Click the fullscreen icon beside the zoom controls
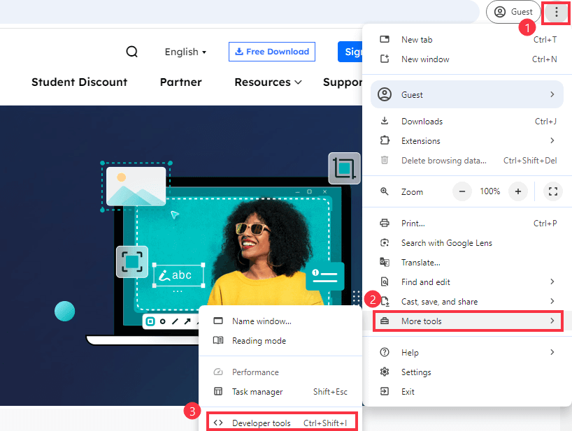The image size is (572, 431). click(x=552, y=191)
